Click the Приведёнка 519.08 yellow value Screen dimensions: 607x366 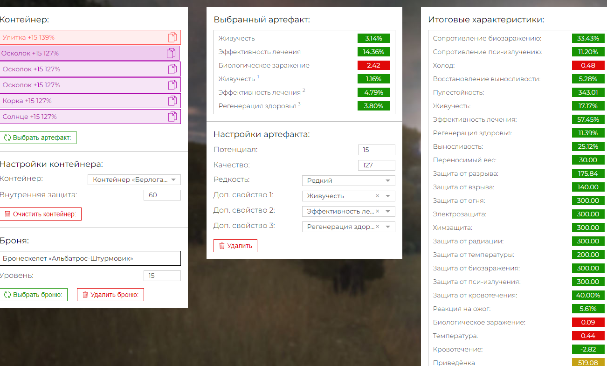tap(588, 363)
